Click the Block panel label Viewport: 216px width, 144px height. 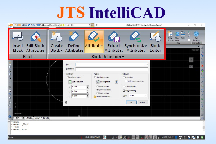pyautogui.click(x=28, y=57)
